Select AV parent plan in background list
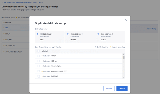 tap(11, 46)
